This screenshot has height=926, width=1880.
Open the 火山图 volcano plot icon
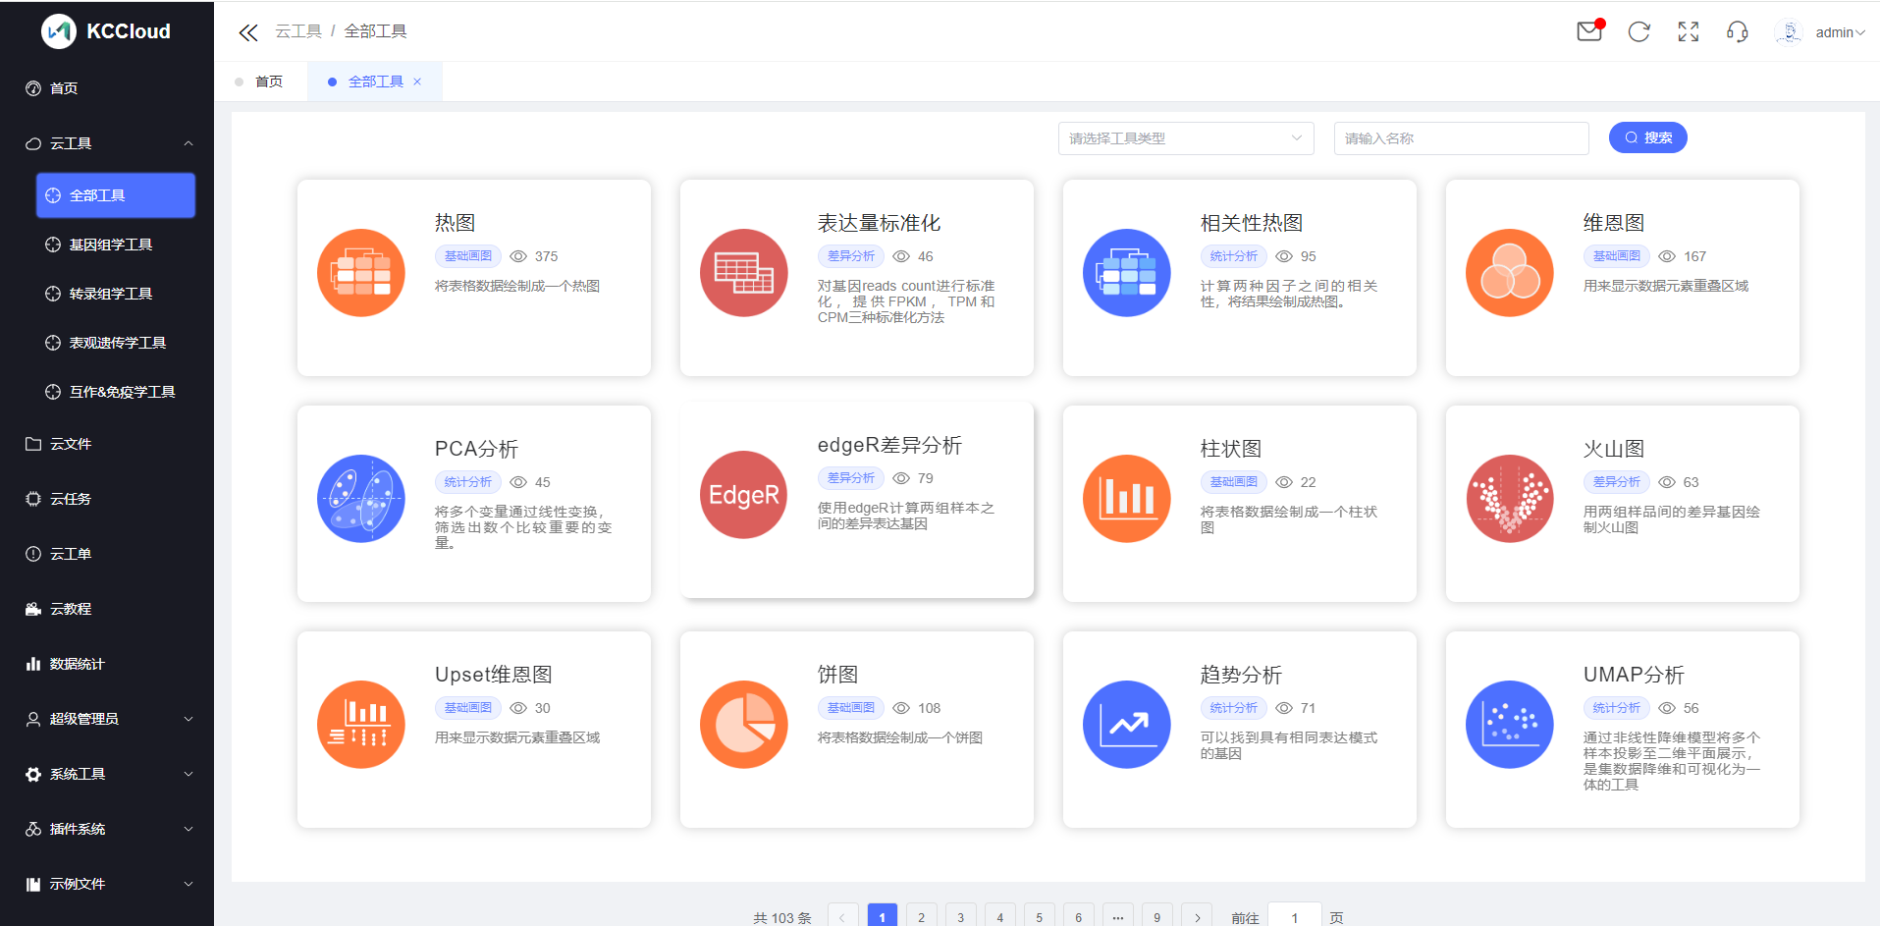1510,499
